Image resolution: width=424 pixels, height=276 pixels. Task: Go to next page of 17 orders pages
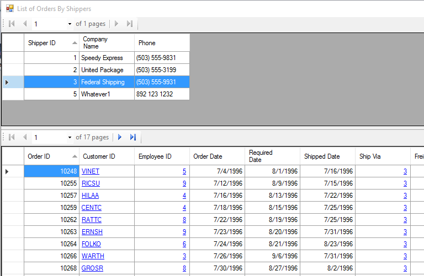119,137
